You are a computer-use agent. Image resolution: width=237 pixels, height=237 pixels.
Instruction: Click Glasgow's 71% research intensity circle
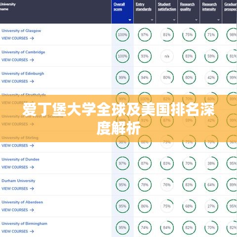[x=211, y=35]
